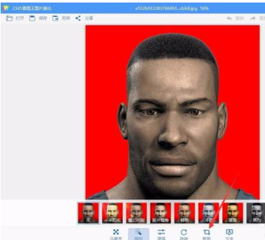Click the 2345 app logo in title bar

click(6, 8)
